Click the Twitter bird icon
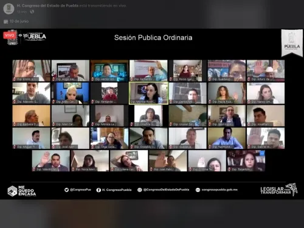 (66, 190)
